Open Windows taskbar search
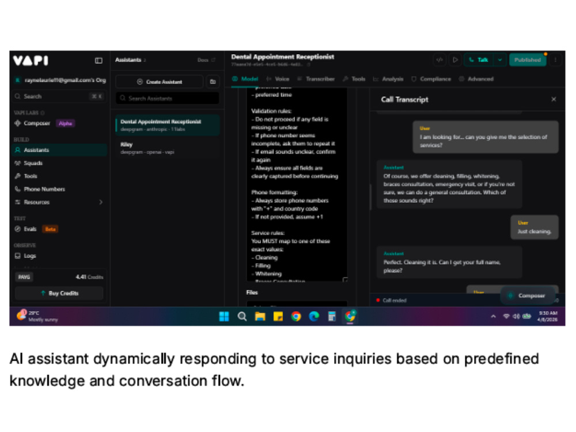The image size is (576, 432). [242, 316]
